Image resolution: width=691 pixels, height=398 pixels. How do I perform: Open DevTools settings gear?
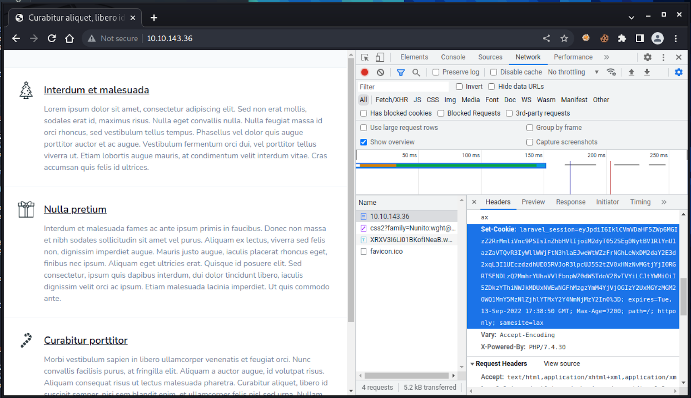[x=647, y=57]
